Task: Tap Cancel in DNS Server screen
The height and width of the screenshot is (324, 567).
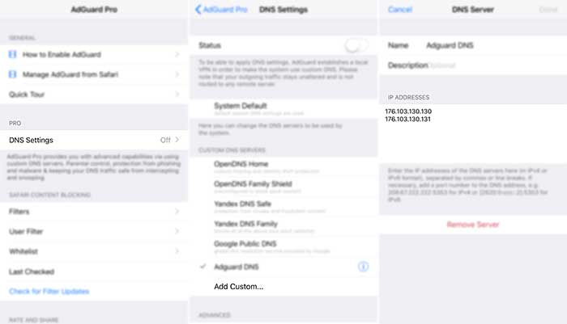Action: (400, 9)
